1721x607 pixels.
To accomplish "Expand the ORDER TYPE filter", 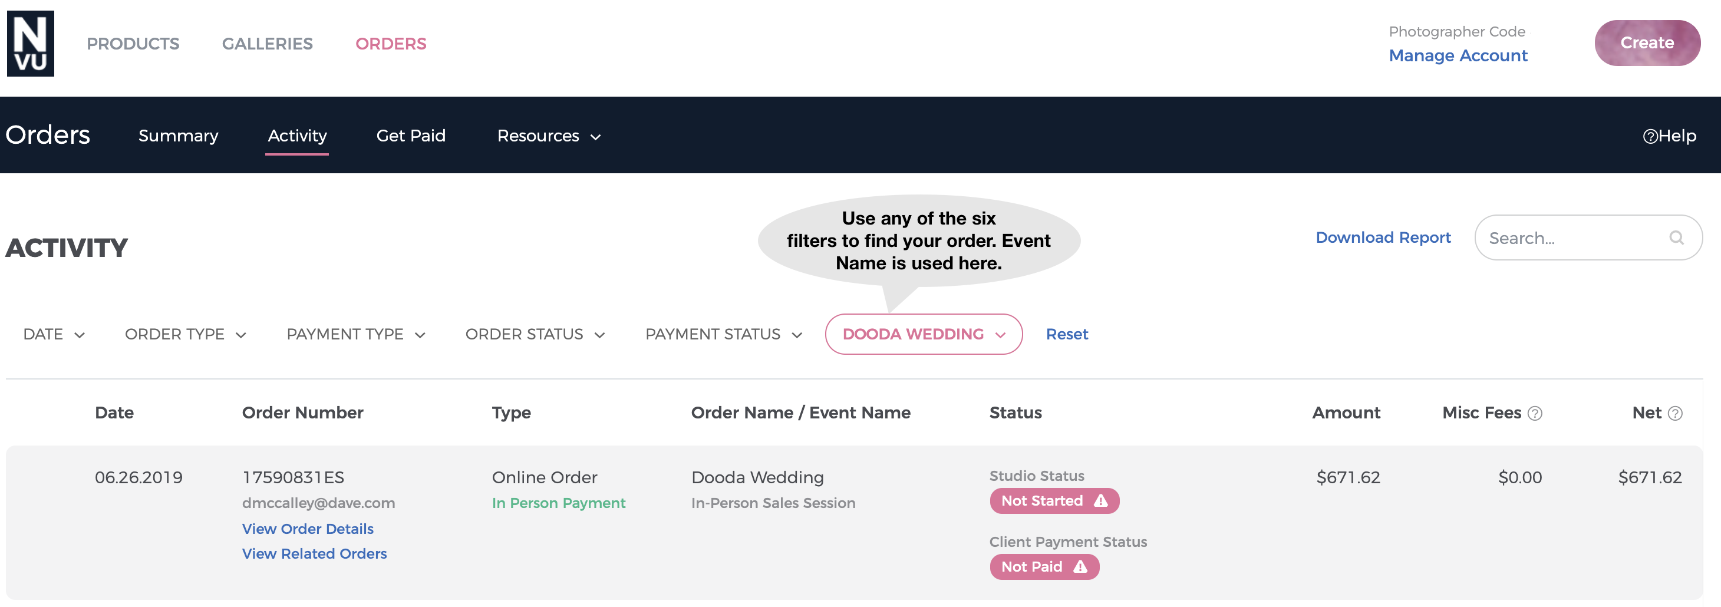I will coord(186,334).
